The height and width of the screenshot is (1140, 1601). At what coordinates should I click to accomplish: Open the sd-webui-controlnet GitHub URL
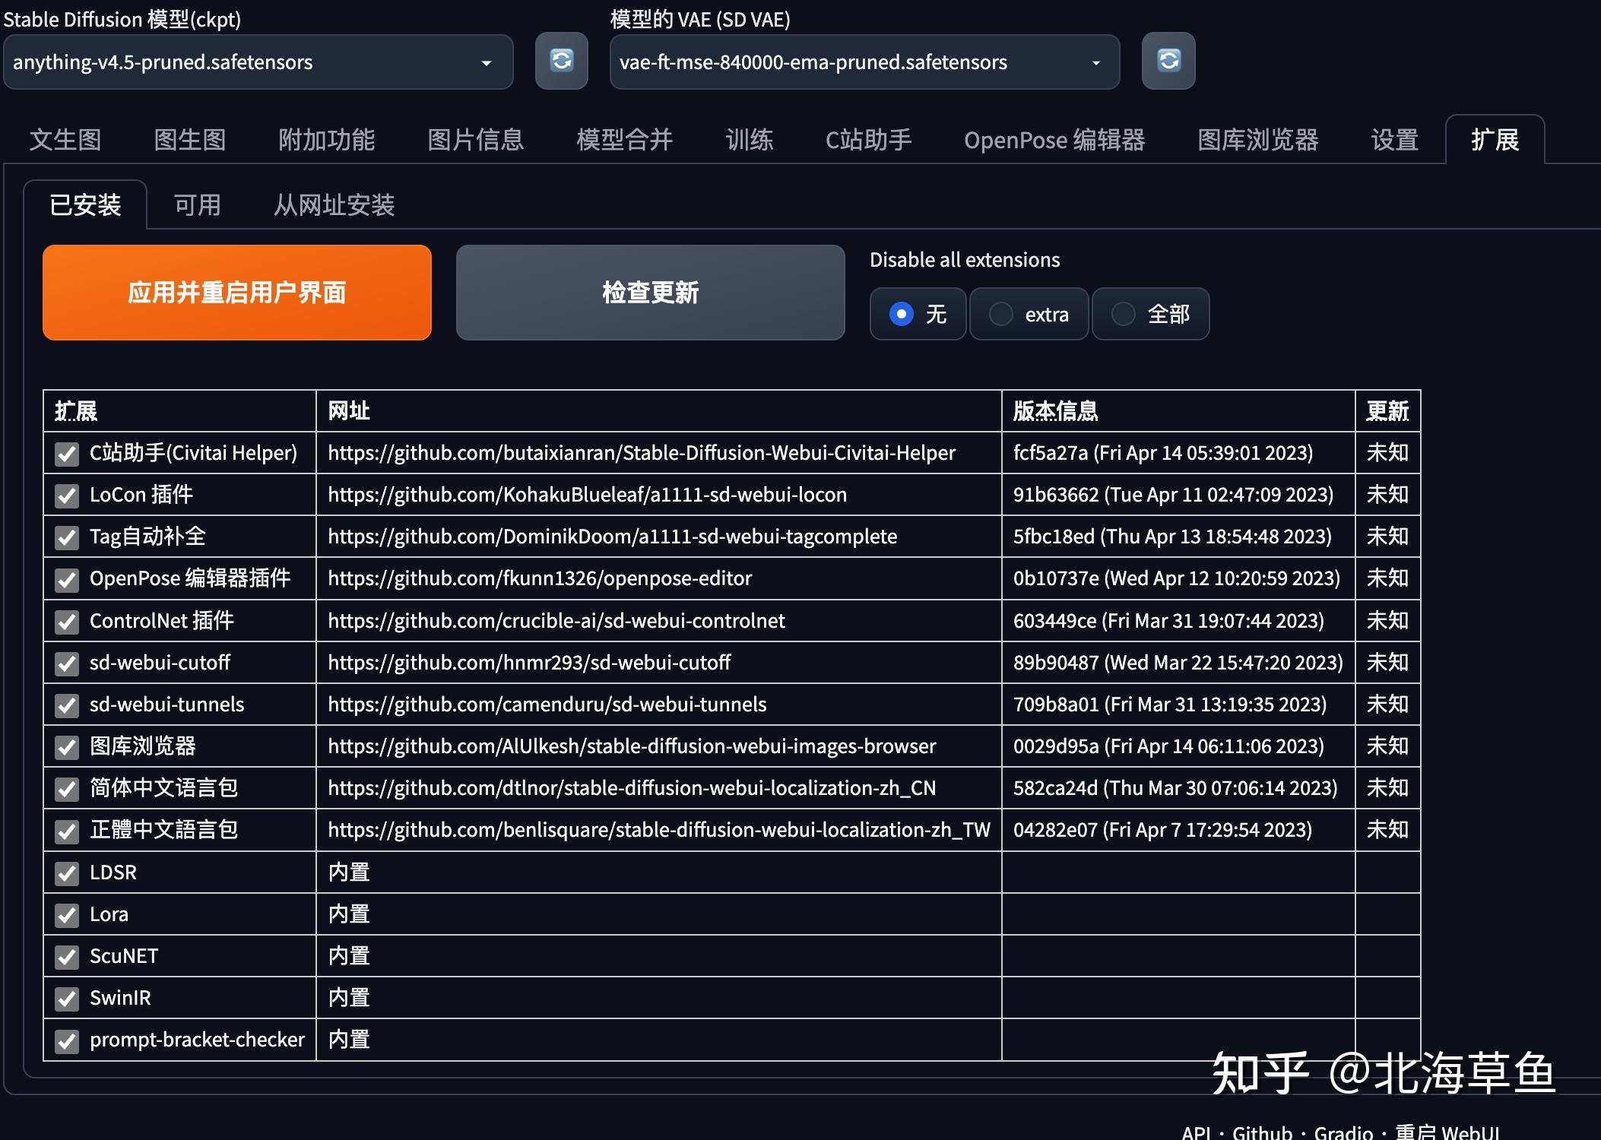pos(556,621)
